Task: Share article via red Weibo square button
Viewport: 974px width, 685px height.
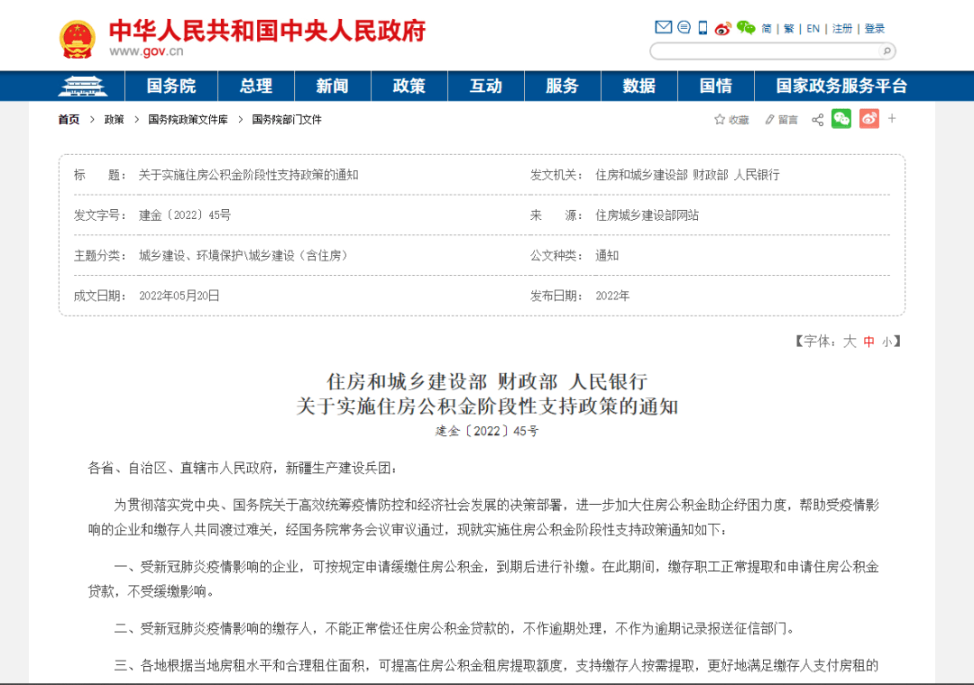Action: pos(868,119)
